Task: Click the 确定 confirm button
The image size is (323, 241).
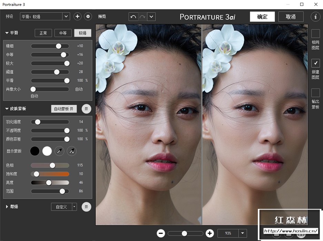Action: coord(262,17)
